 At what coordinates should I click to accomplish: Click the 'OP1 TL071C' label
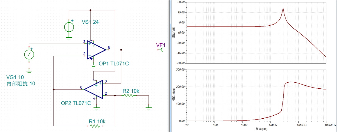pos(114,64)
